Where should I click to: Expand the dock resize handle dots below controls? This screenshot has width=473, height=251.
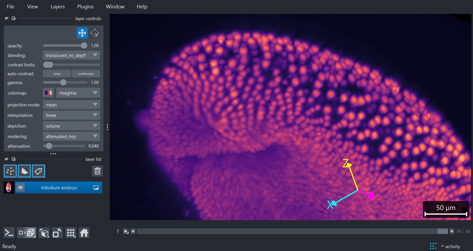(53, 154)
